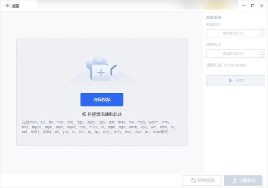268x188 pixels.
Task: Click the supported formats list text
Action: coord(99,127)
